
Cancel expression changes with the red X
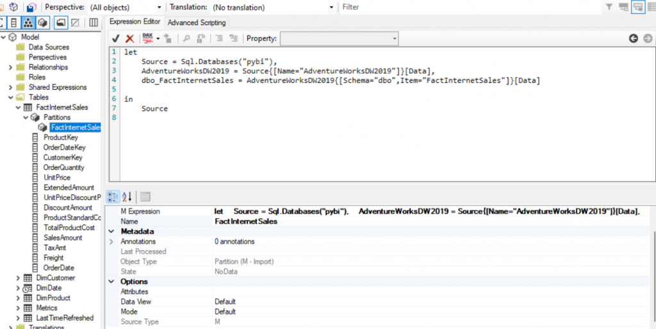coord(130,38)
